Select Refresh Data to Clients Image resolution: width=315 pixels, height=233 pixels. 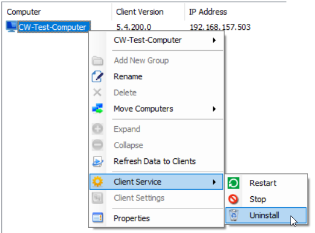point(156,161)
